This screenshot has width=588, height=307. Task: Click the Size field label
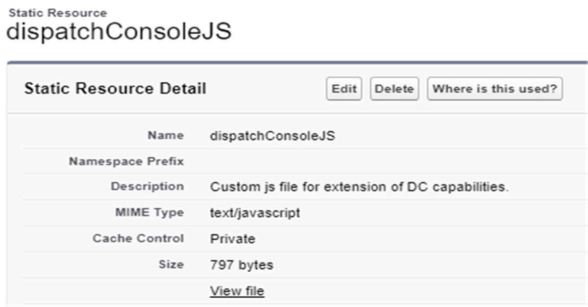tap(171, 264)
